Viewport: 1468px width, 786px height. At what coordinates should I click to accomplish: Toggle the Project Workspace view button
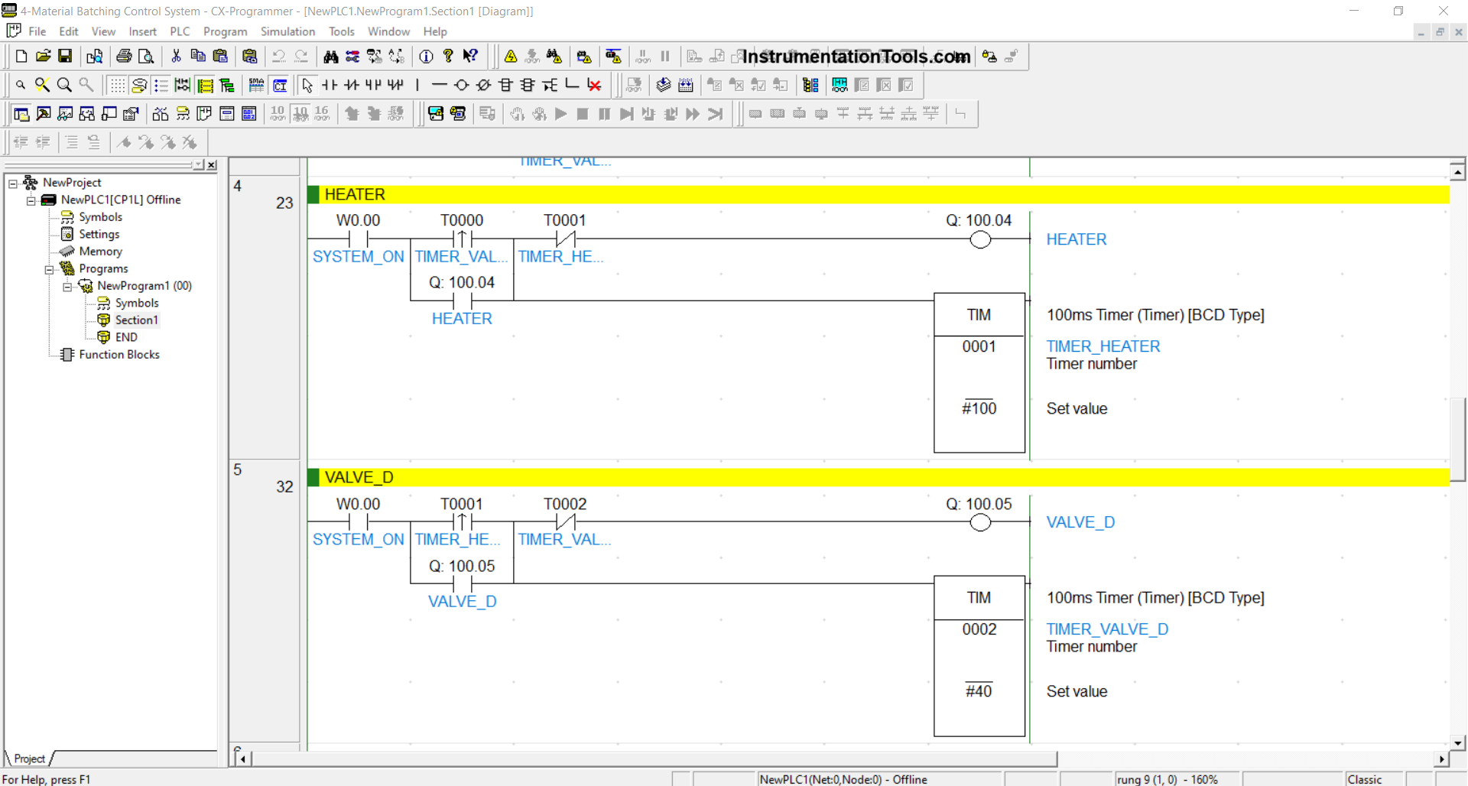coord(21,114)
